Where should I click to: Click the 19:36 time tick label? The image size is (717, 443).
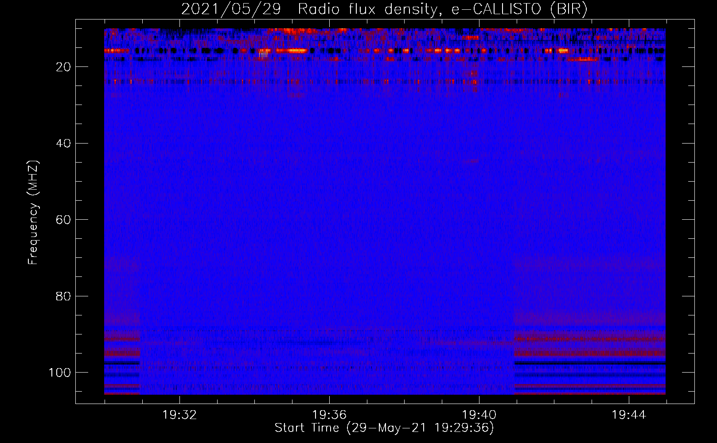click(x=329, y=415)
